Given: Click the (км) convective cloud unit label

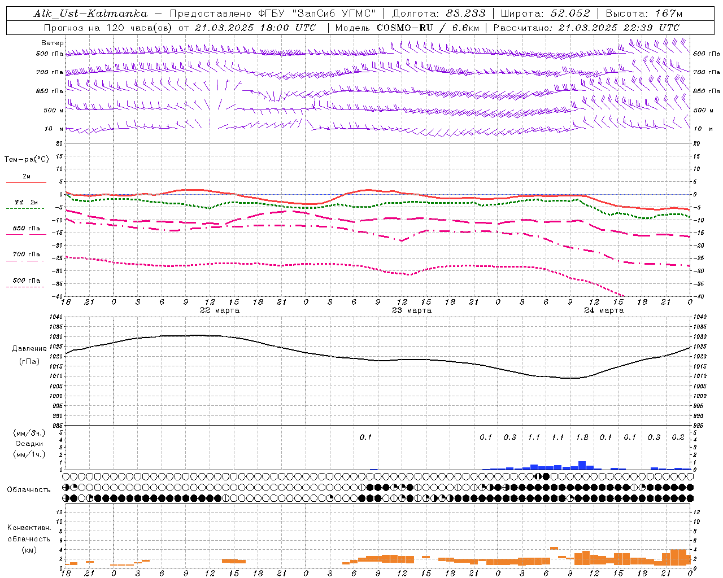Looking at the screenshot, I should click(x=29, y=550).
